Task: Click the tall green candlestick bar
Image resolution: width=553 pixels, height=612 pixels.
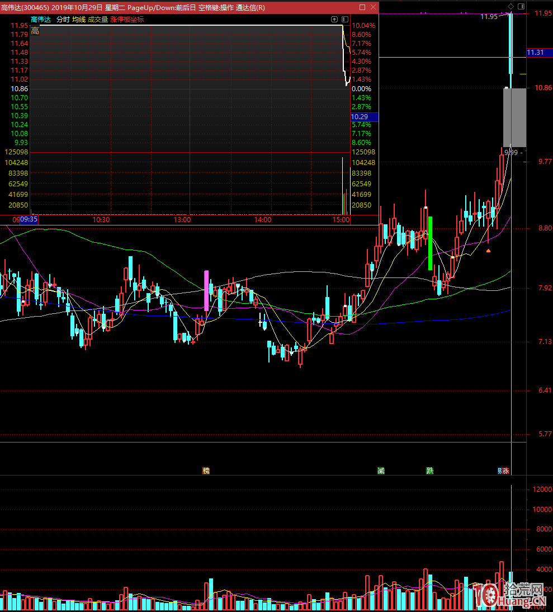Action: pyautogui.click(x=430, y=243)
